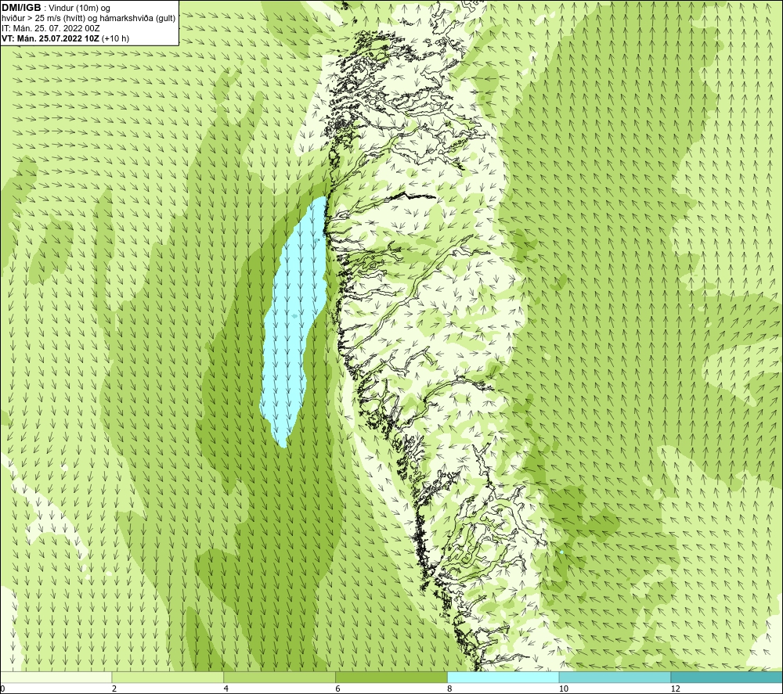Screen dimensions: 783x694
Task: Click the 8–10 m/s light cyan legend swatch
Action: tap(503, 677)
